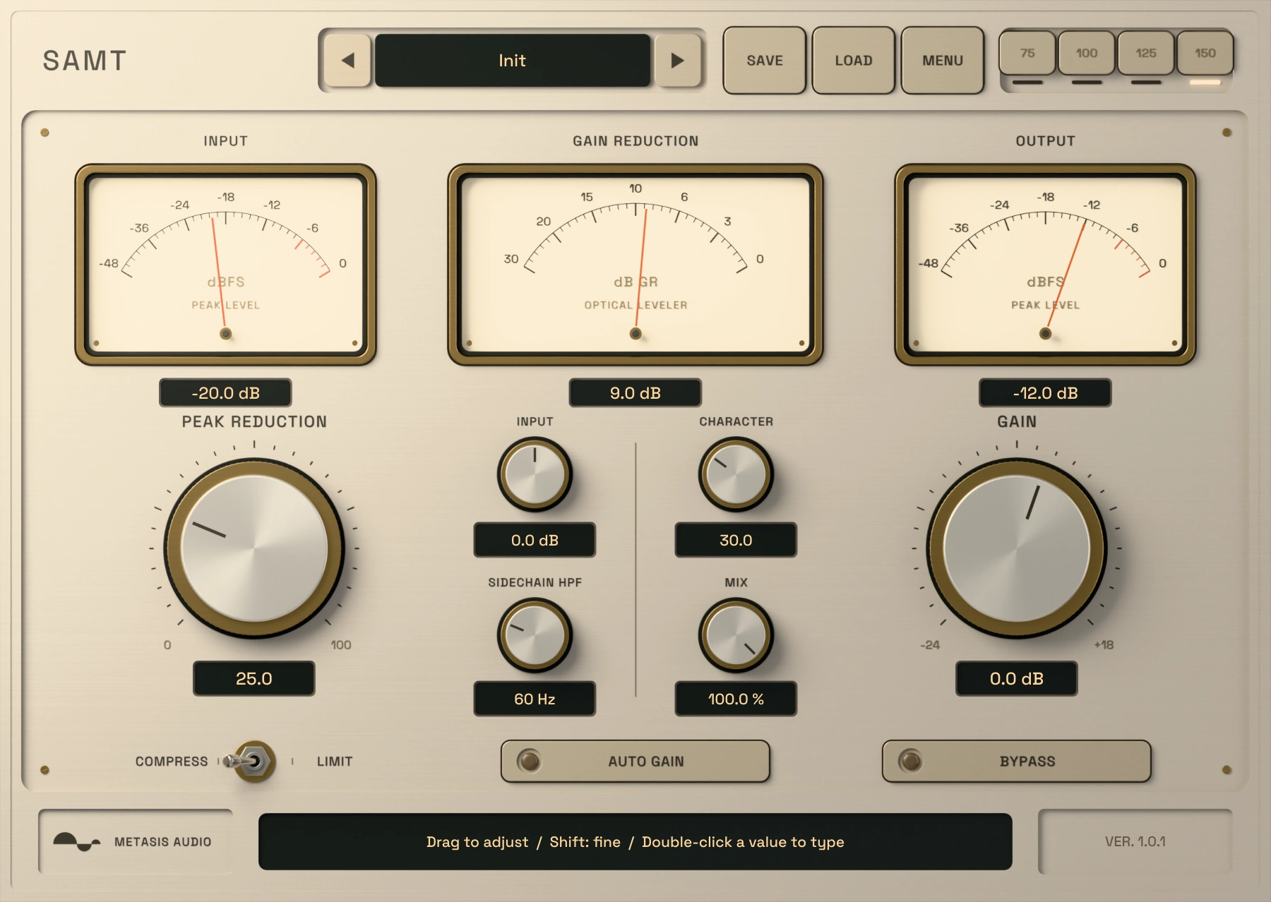1271x902 pixels.
Task: Click the Input 0.0 dB value field
Action: [x=535, y=540]
